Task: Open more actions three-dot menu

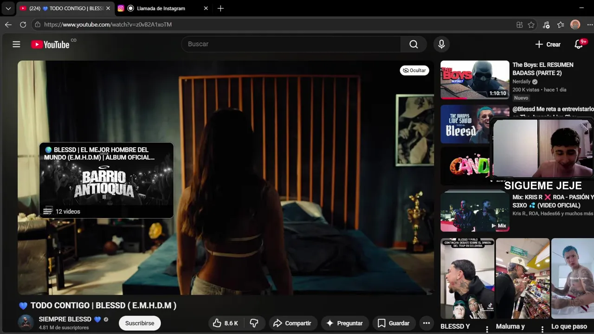Action: [426, 323]
